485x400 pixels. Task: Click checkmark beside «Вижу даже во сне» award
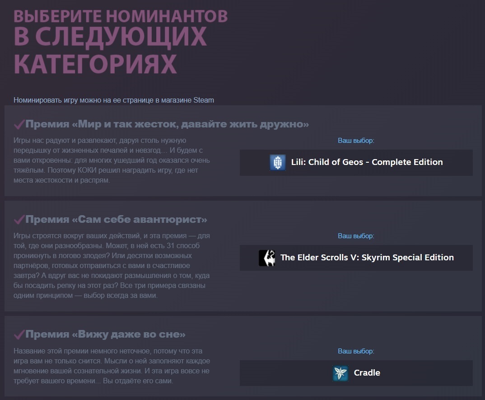(x=19, y=334)
